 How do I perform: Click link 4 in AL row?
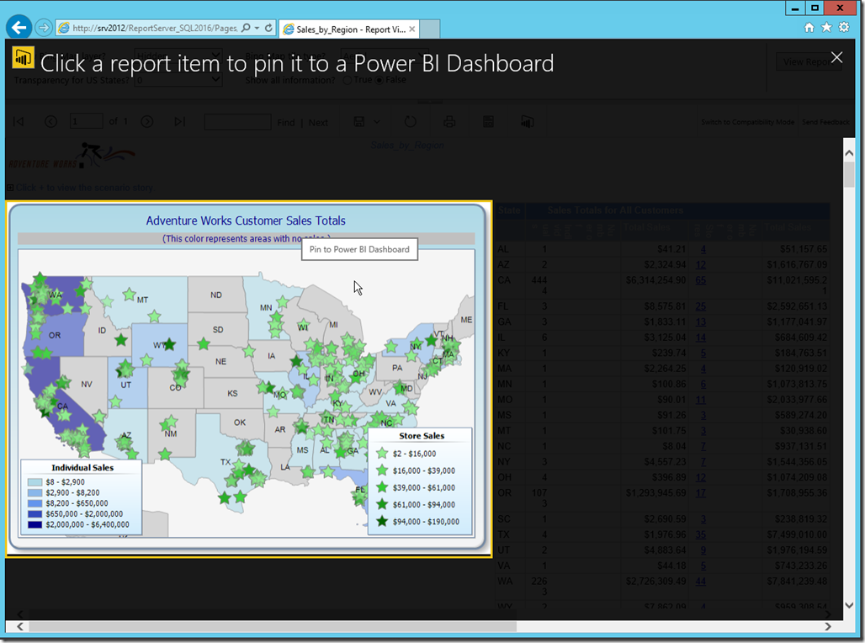[703, 249]
